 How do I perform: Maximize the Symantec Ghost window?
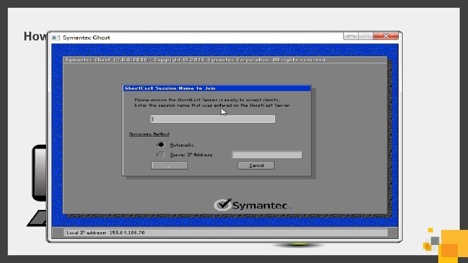[x=366, y=36]
